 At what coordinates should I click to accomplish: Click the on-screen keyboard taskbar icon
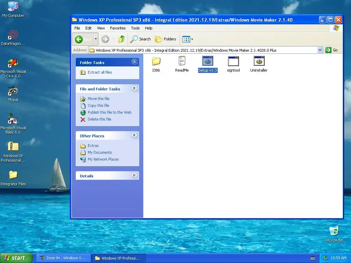[x=313, y=258]
